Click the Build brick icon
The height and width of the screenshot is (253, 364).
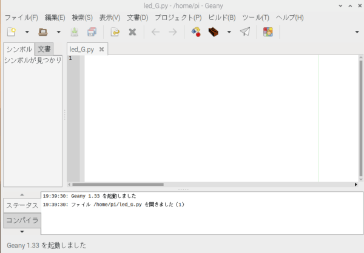click(214, 32)
